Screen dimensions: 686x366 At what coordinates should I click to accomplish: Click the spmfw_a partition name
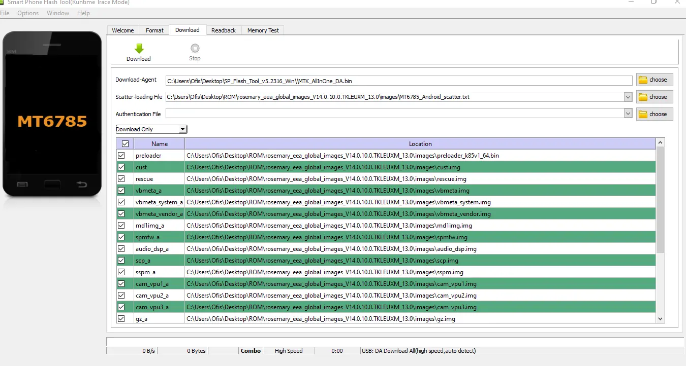[x=147, y=237]
